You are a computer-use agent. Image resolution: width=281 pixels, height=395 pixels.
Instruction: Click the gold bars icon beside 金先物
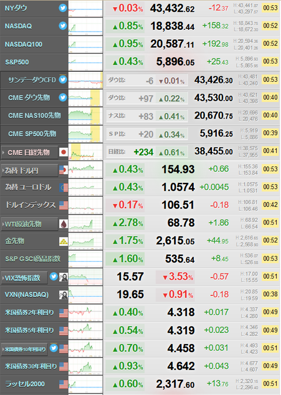64,241
